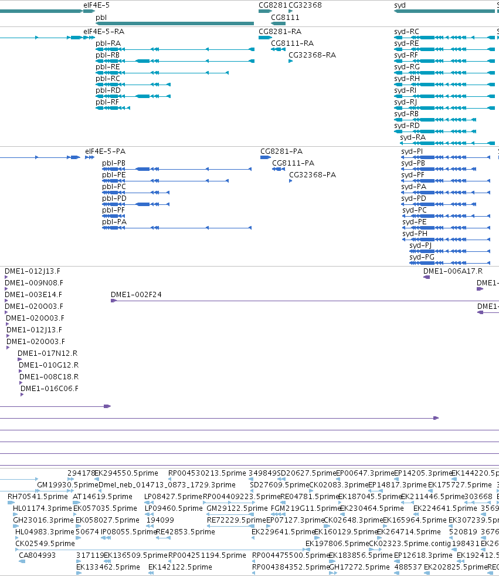Click the syd gene label
Image resolution: width=499 pixels, height=576 pixels.
coord(399,5)
